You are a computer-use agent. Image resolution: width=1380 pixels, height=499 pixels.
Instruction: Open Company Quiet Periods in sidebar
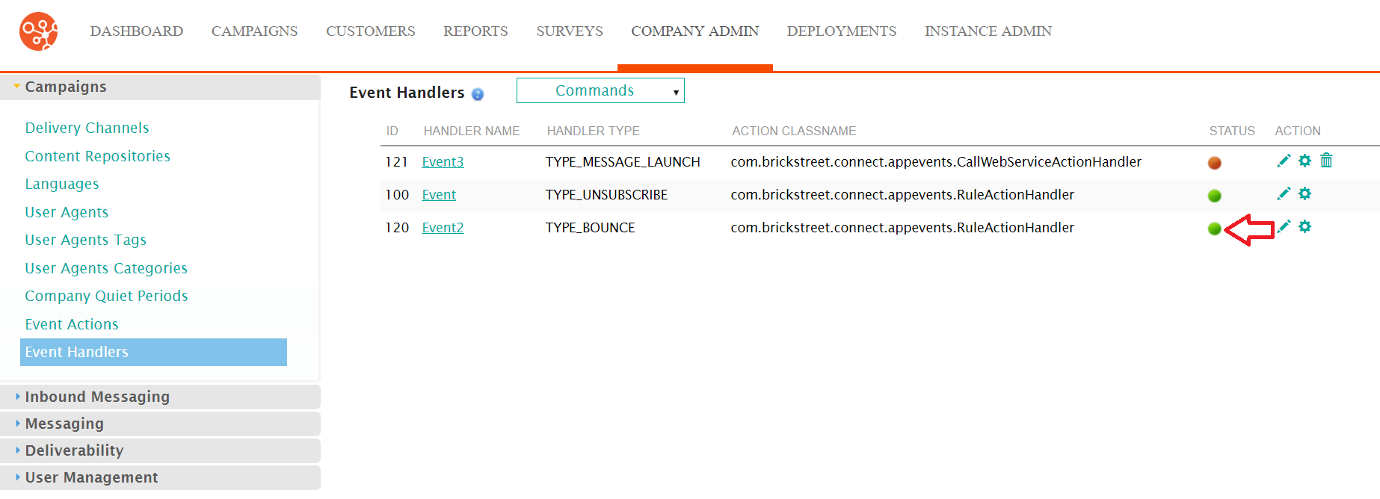[x=106, y=296]
